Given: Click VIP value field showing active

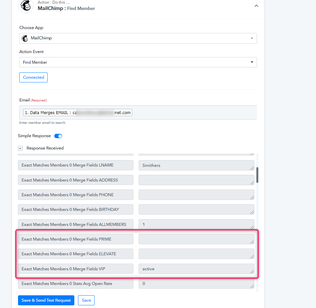Looking at the screenshot, I should pos(196,269).
